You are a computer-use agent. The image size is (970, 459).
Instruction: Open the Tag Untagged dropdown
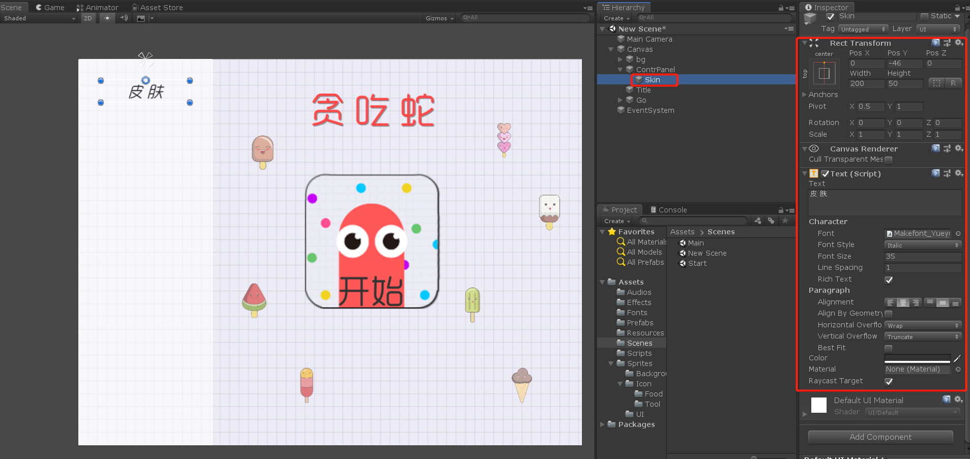tap(863, 29)
